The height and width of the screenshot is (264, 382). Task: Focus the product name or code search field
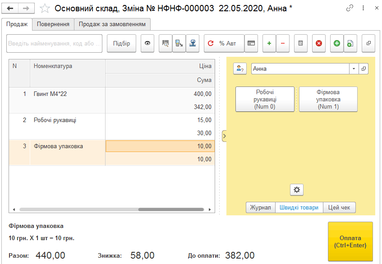[x=54, y=44]
